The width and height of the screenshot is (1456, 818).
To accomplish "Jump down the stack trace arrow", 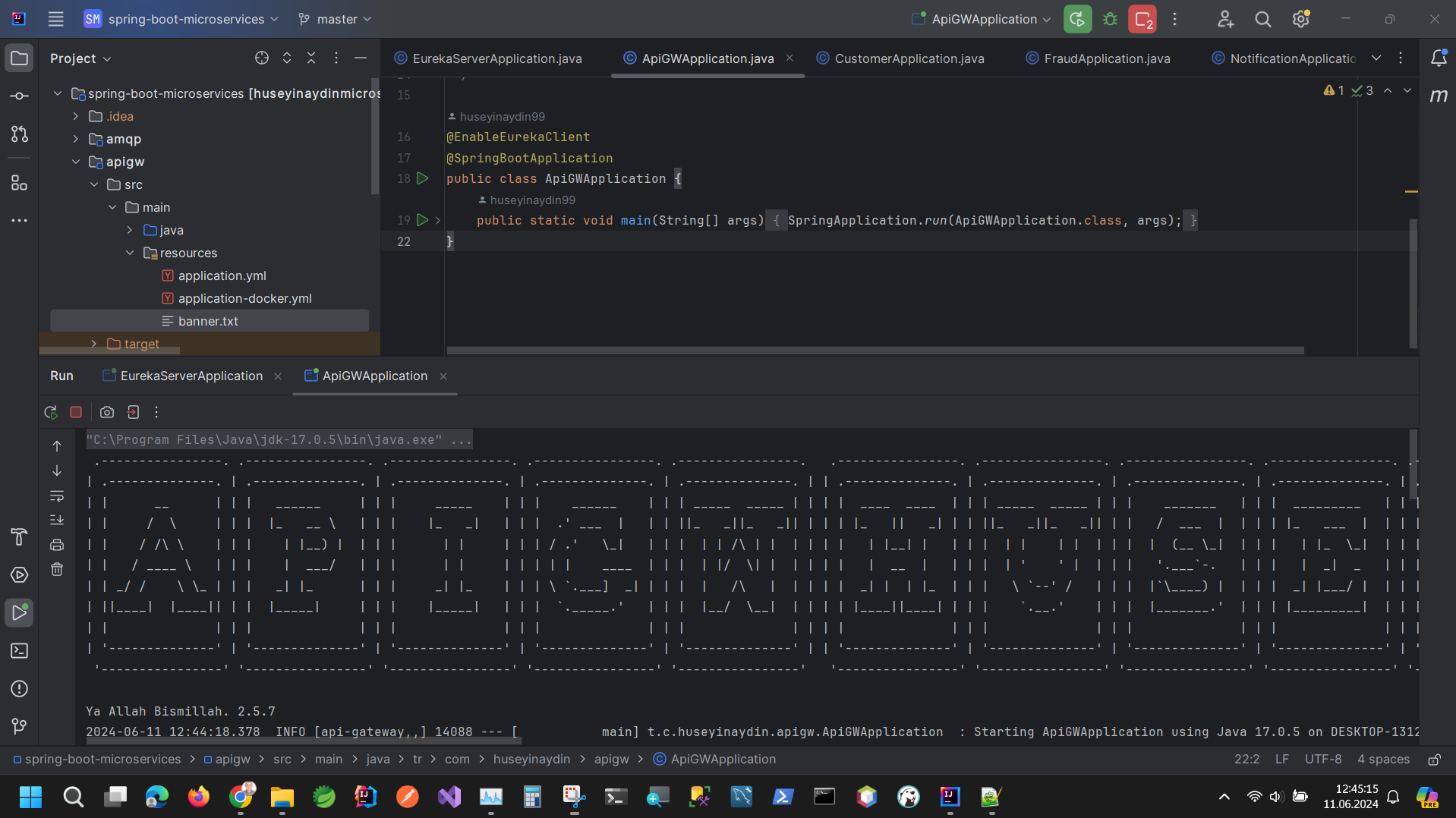I will tap(57, 471).
